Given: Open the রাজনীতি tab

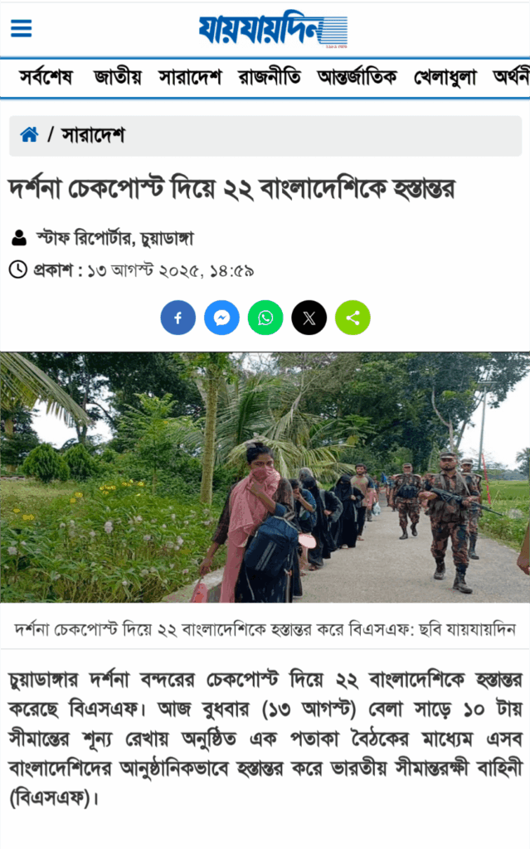Looking at the screenshot, I should (270, 77).
